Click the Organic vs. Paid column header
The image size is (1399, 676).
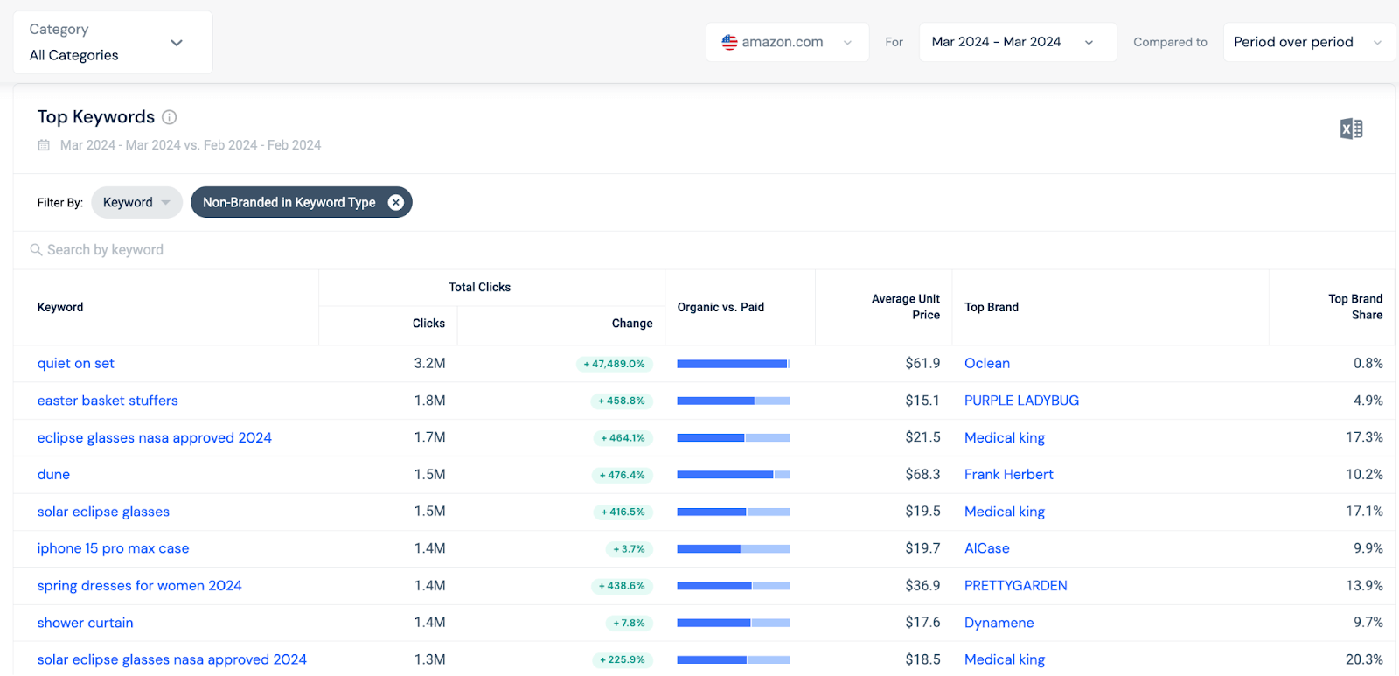720,307
